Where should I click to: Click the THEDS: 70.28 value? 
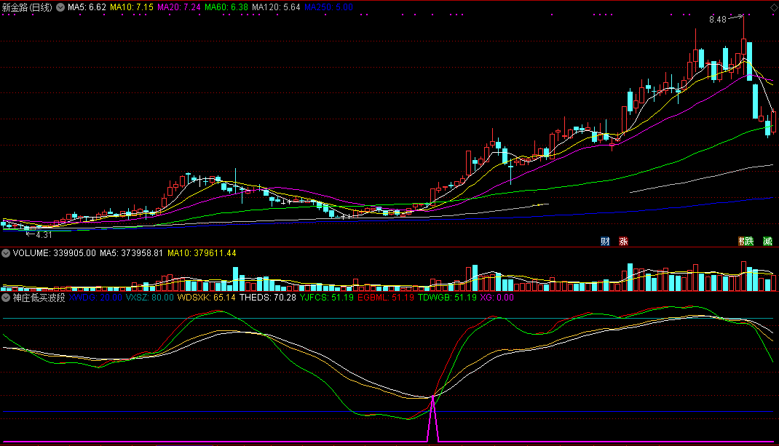tap(268, 298)
